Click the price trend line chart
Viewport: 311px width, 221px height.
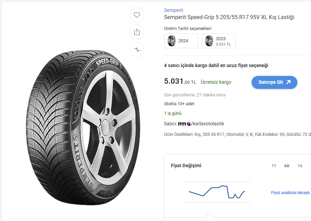(x=216, y=192)
